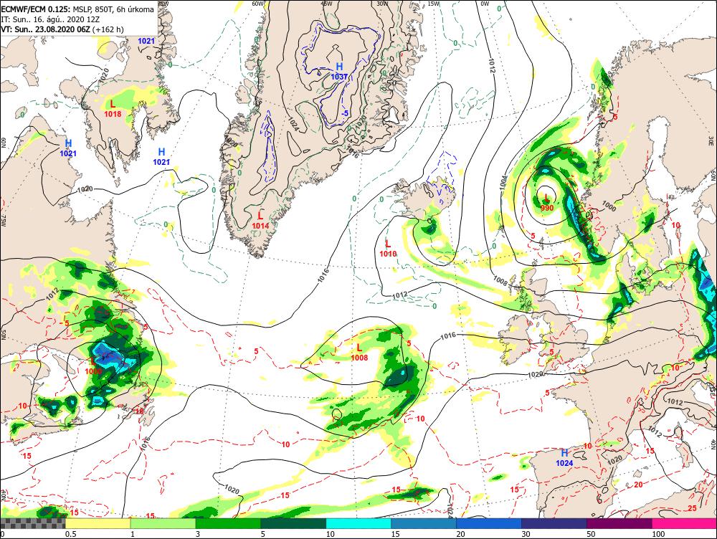Click the purple 50–100 legend swatch

pyautogui.click(x=619, y=523)
